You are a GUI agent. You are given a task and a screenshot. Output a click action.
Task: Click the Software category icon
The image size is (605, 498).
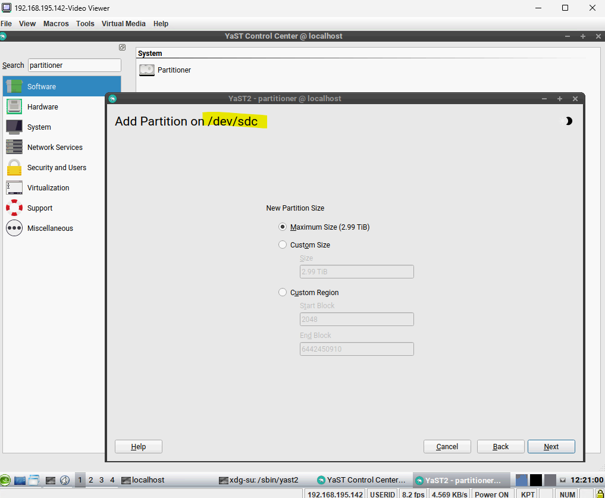pos(14,86)
